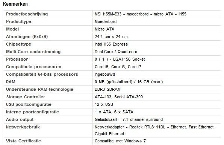The width and height of the screenshot is (224, 145).
Task: Click the Kenmerken heading
Action: pos(15,4)
